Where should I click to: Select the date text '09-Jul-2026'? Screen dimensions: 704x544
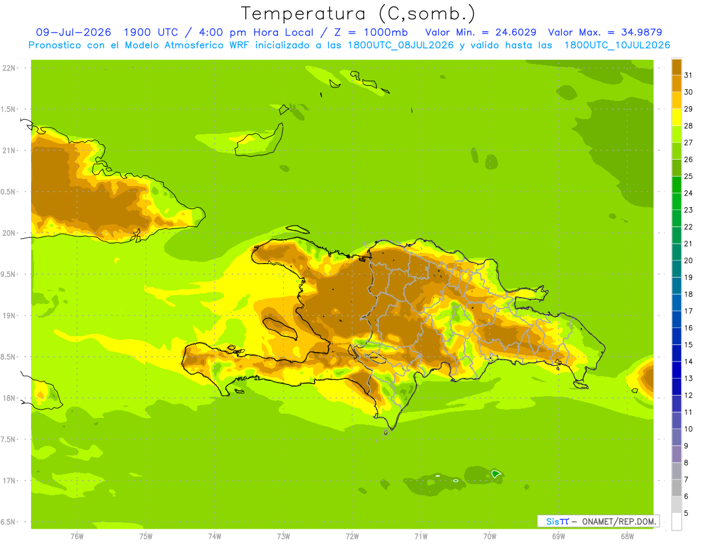point(73,32)
